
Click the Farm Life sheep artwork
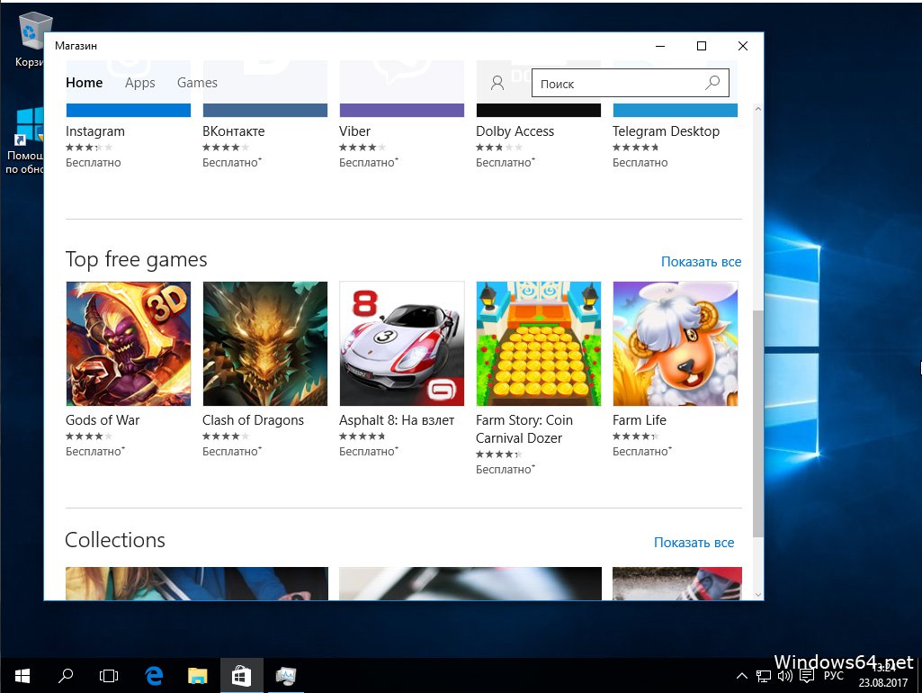click(675, 344)
